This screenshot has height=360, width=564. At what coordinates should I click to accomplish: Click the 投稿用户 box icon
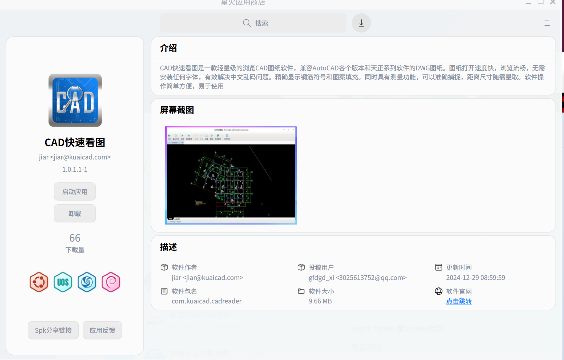(301, 267)
